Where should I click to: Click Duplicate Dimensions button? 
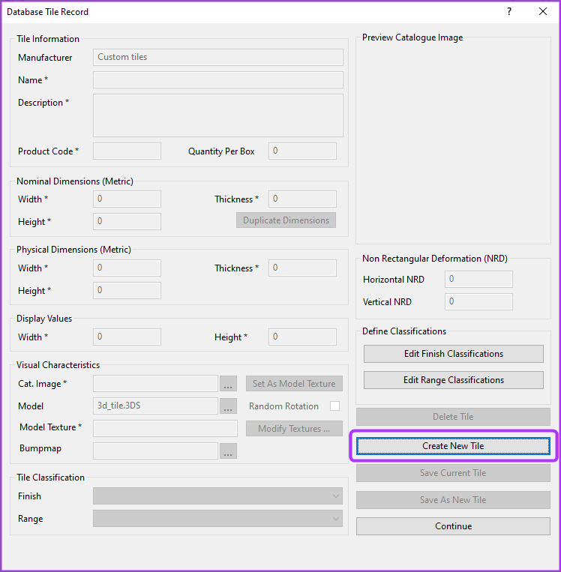[x=286, y=220]
